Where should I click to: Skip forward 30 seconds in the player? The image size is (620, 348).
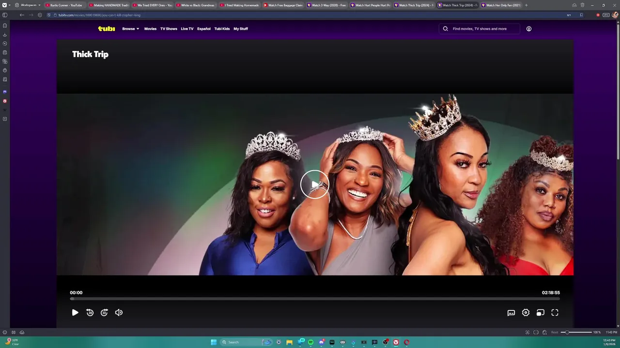pyautogui.click(x=104, y=313)
